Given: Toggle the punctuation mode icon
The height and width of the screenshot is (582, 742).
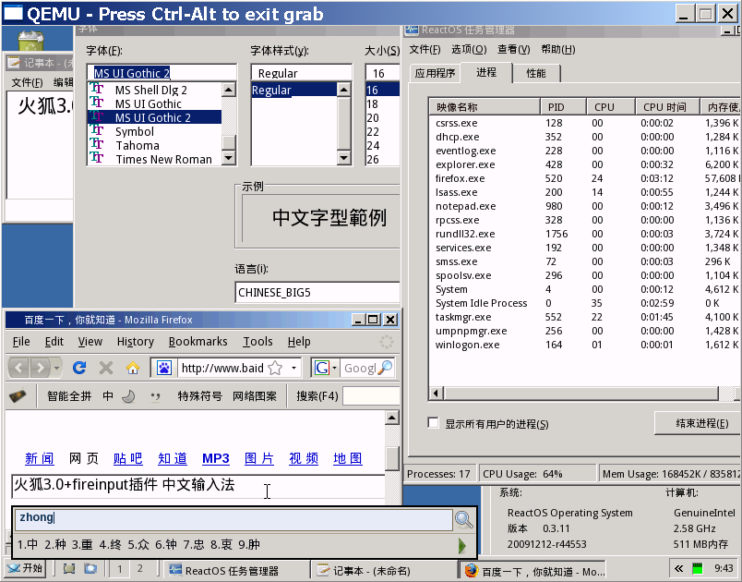Looking at the screenshot, I should tap(155, 396).
